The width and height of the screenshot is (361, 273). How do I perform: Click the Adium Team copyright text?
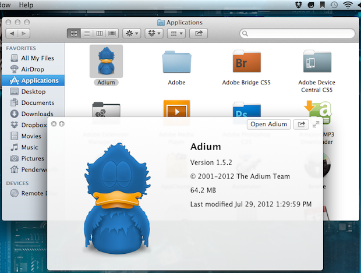point(240,176)
